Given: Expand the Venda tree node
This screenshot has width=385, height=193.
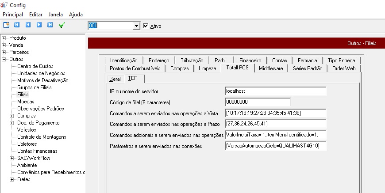Looking at the screenshot, I should pos(4,45).
